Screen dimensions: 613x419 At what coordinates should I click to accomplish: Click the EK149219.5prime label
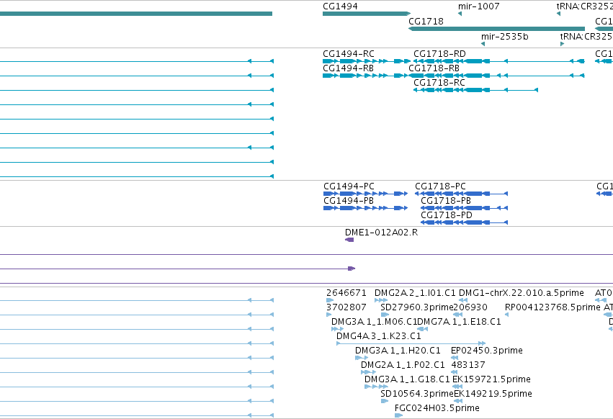[493, 394]
